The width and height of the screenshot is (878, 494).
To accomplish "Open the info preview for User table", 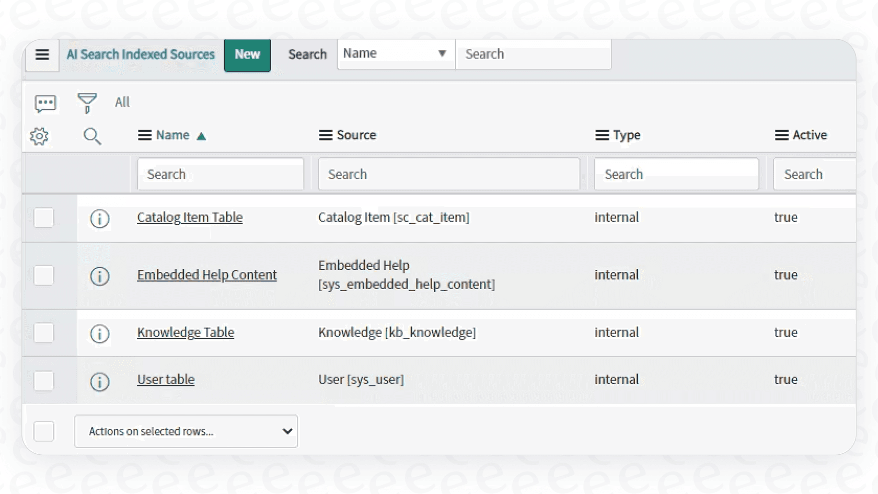I will (x=99, y=382).
